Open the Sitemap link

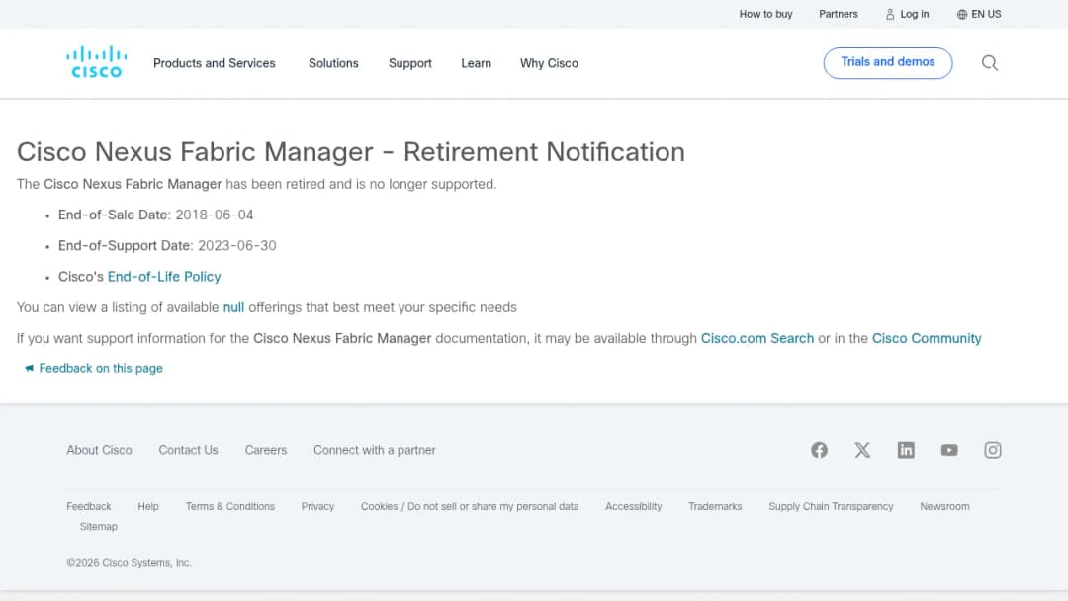99,526
